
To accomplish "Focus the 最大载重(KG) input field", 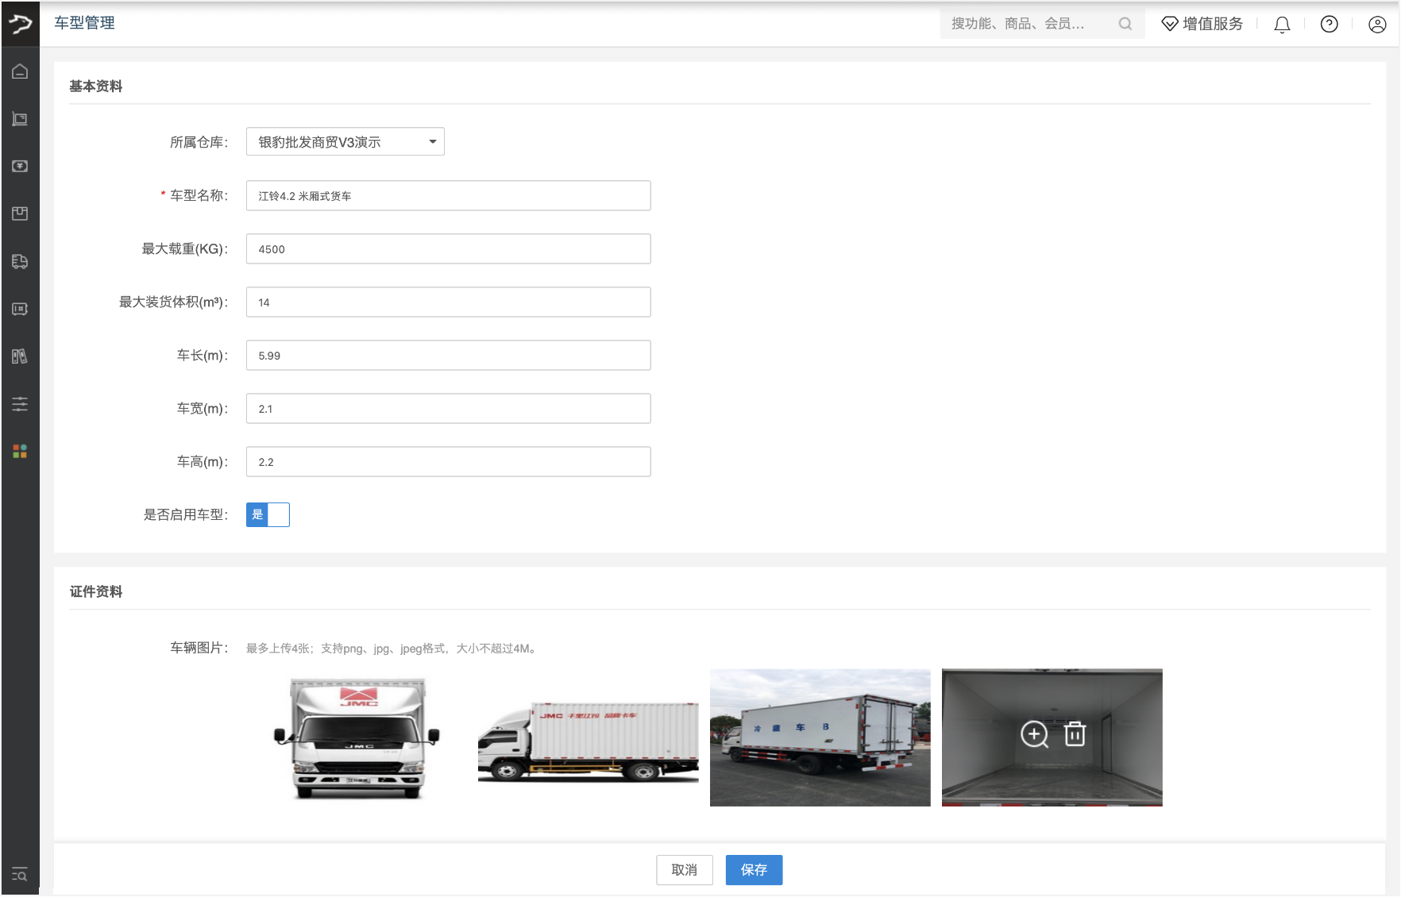I will click(x=448, y=249).
